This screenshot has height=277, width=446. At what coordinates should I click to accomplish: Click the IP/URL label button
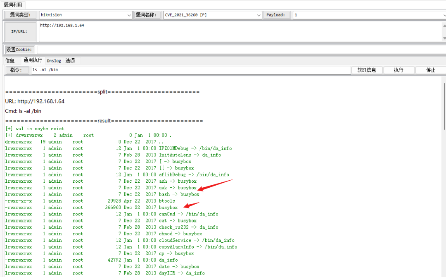pos(21,31)
